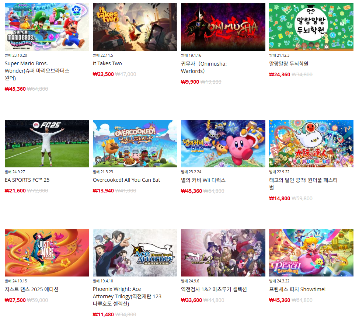The width and height of the screenshot is (359, 320).
Task: Open the 저스트 댄스 2025 에디션 title link
Action: click(32, 289)
